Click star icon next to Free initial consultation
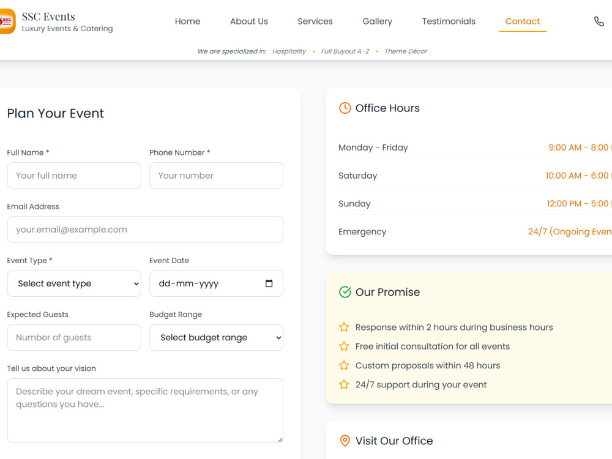This screenshot has width=612, height=459. pyautogui.click(x=344, y=346)
